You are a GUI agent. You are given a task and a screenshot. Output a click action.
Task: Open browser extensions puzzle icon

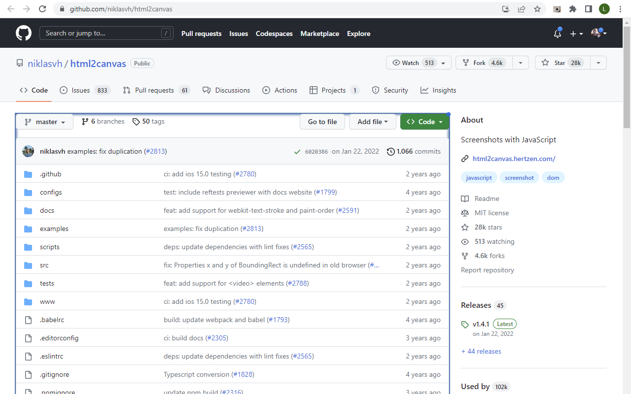(x=573, y=9)
